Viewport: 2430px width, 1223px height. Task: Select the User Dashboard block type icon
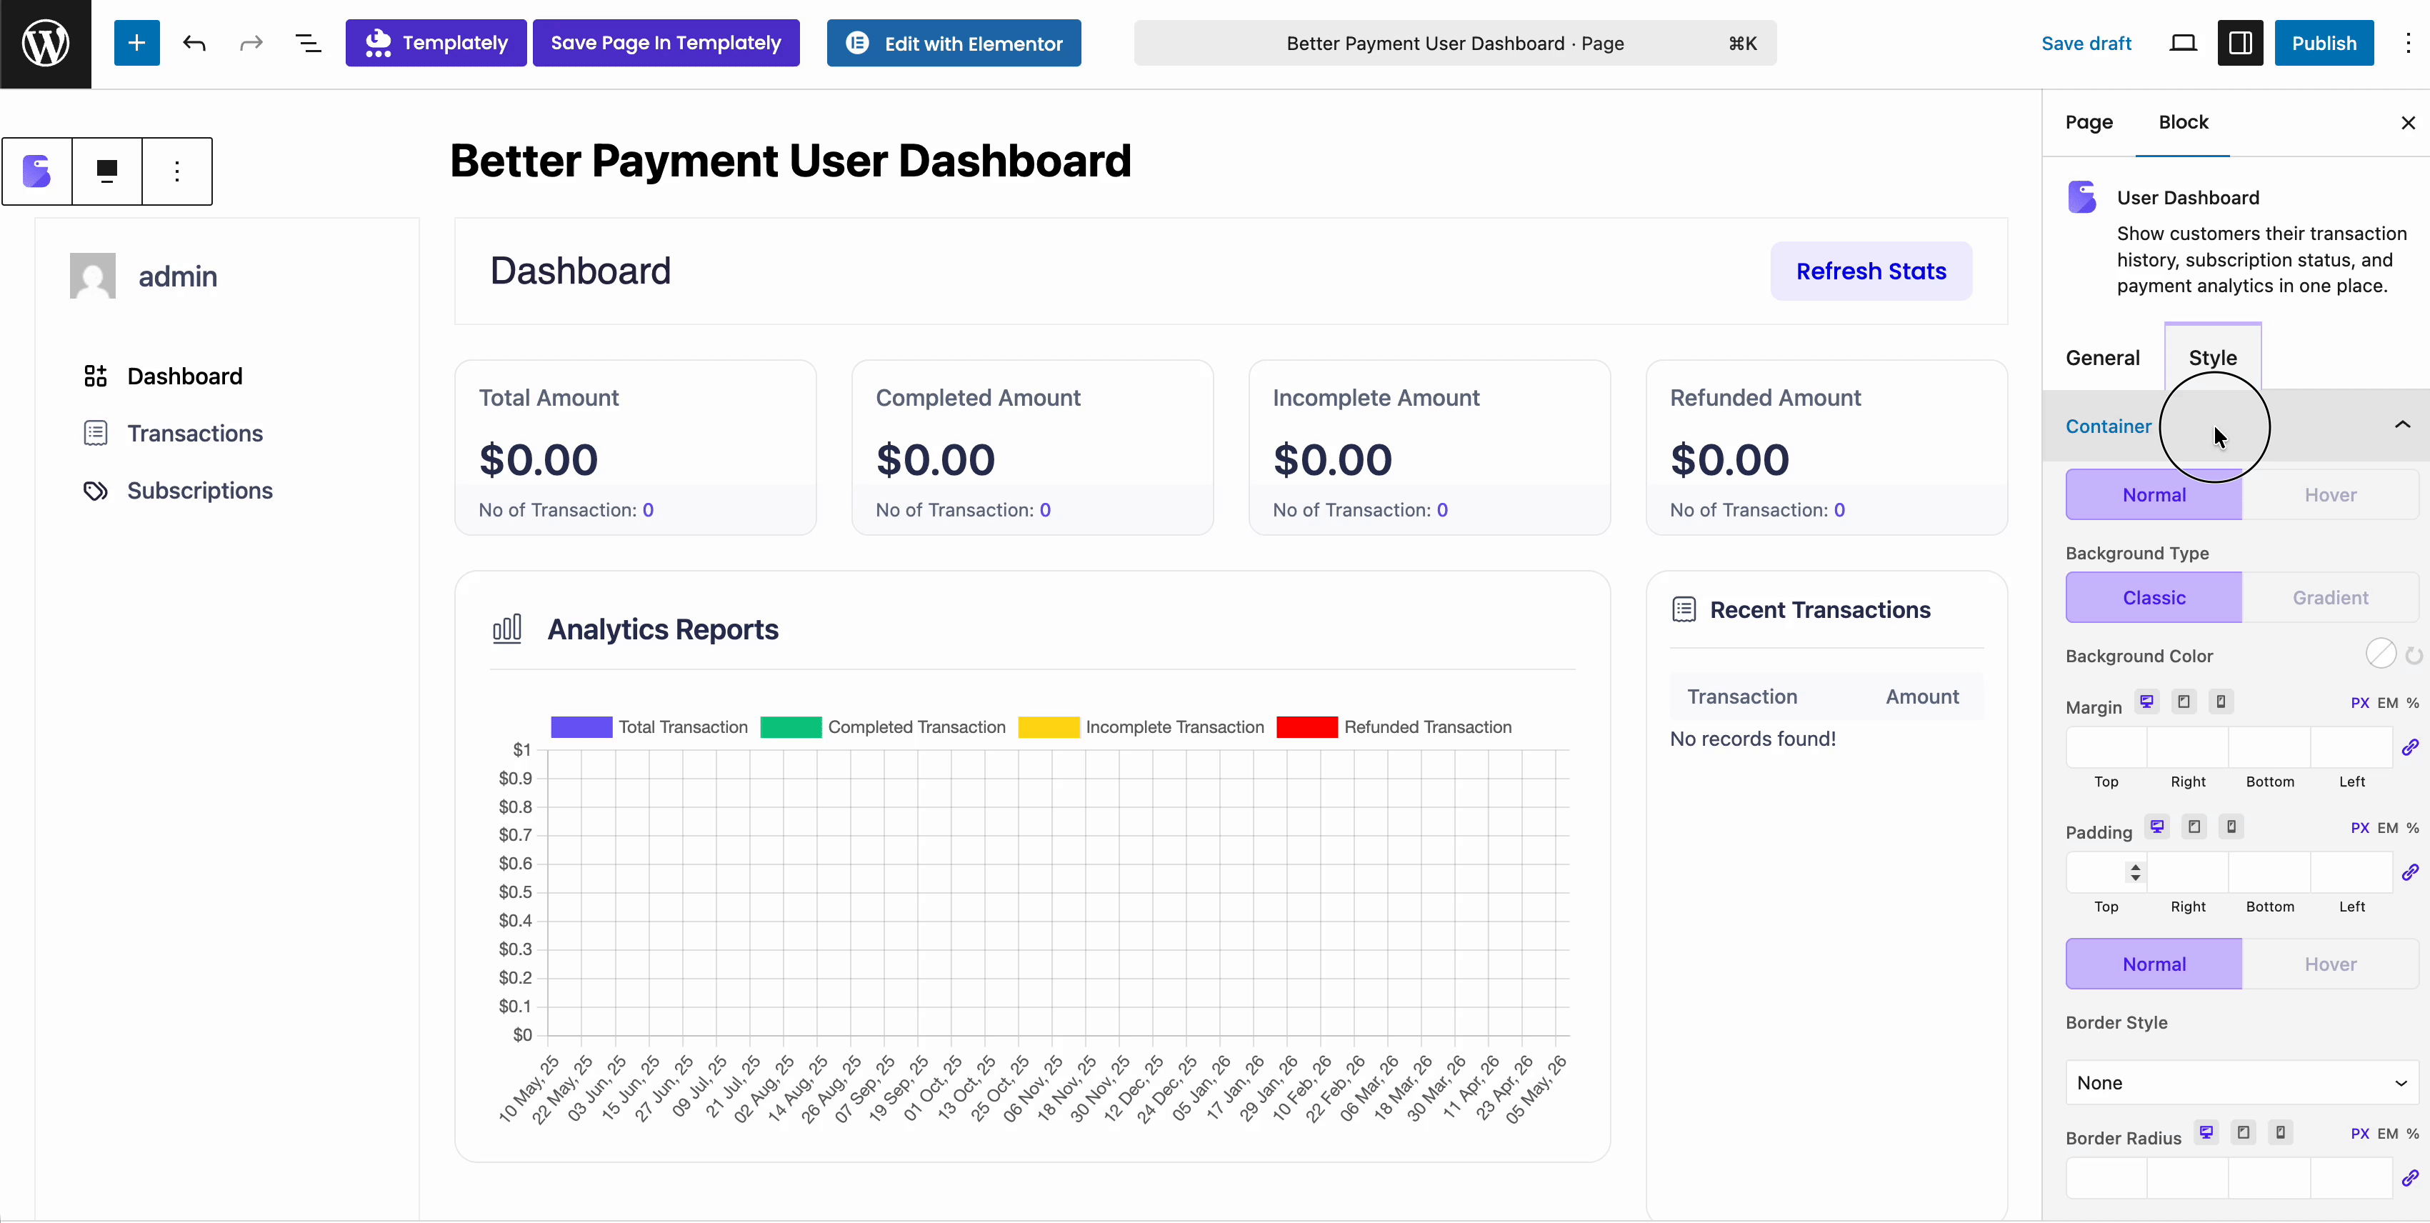37,171
